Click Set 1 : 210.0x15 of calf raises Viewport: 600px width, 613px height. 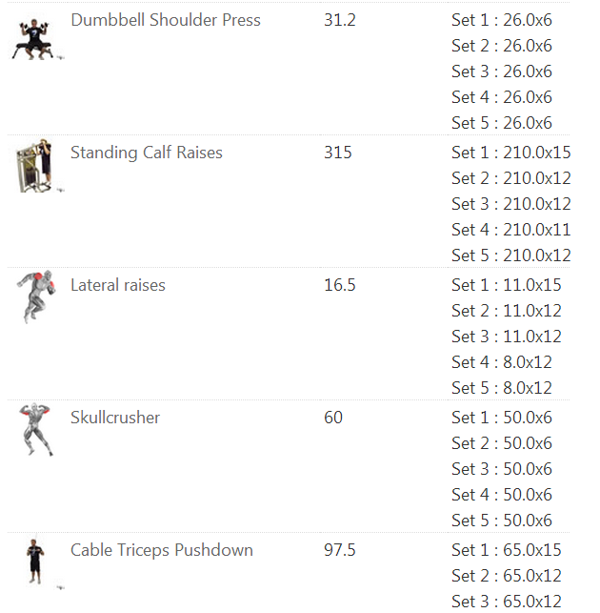510,153
